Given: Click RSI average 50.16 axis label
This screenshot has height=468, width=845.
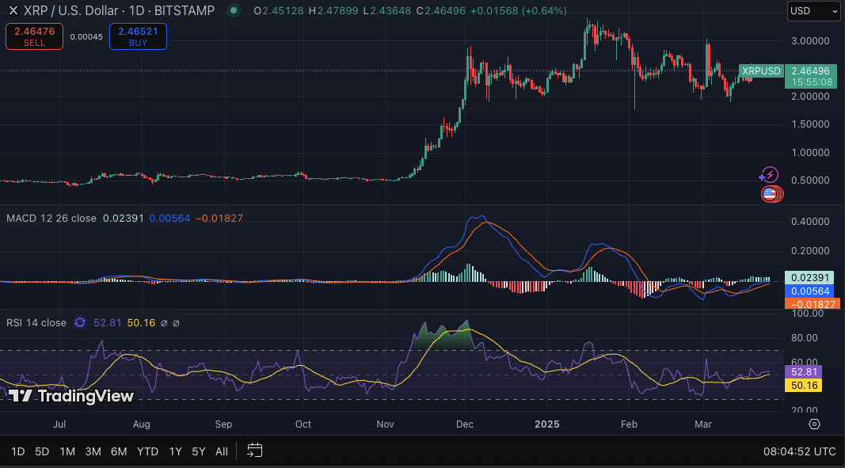Looking at the screenshot, I should click(804, 386).
